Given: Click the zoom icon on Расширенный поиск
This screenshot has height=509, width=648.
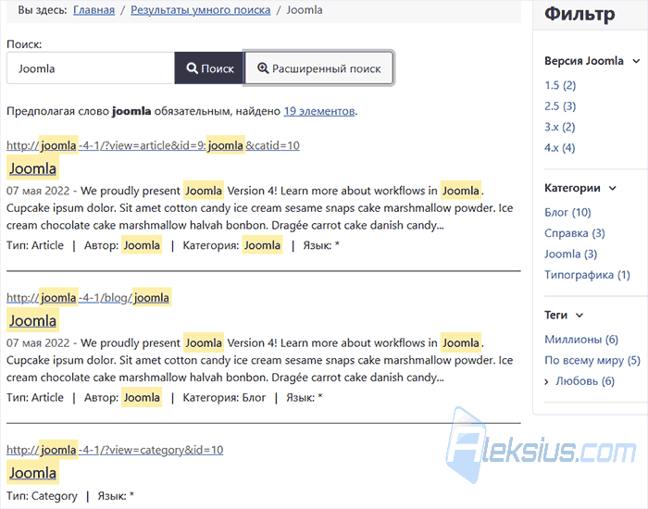Looking at the screenshot, I should pyautogui.click(x=263, y=68).
